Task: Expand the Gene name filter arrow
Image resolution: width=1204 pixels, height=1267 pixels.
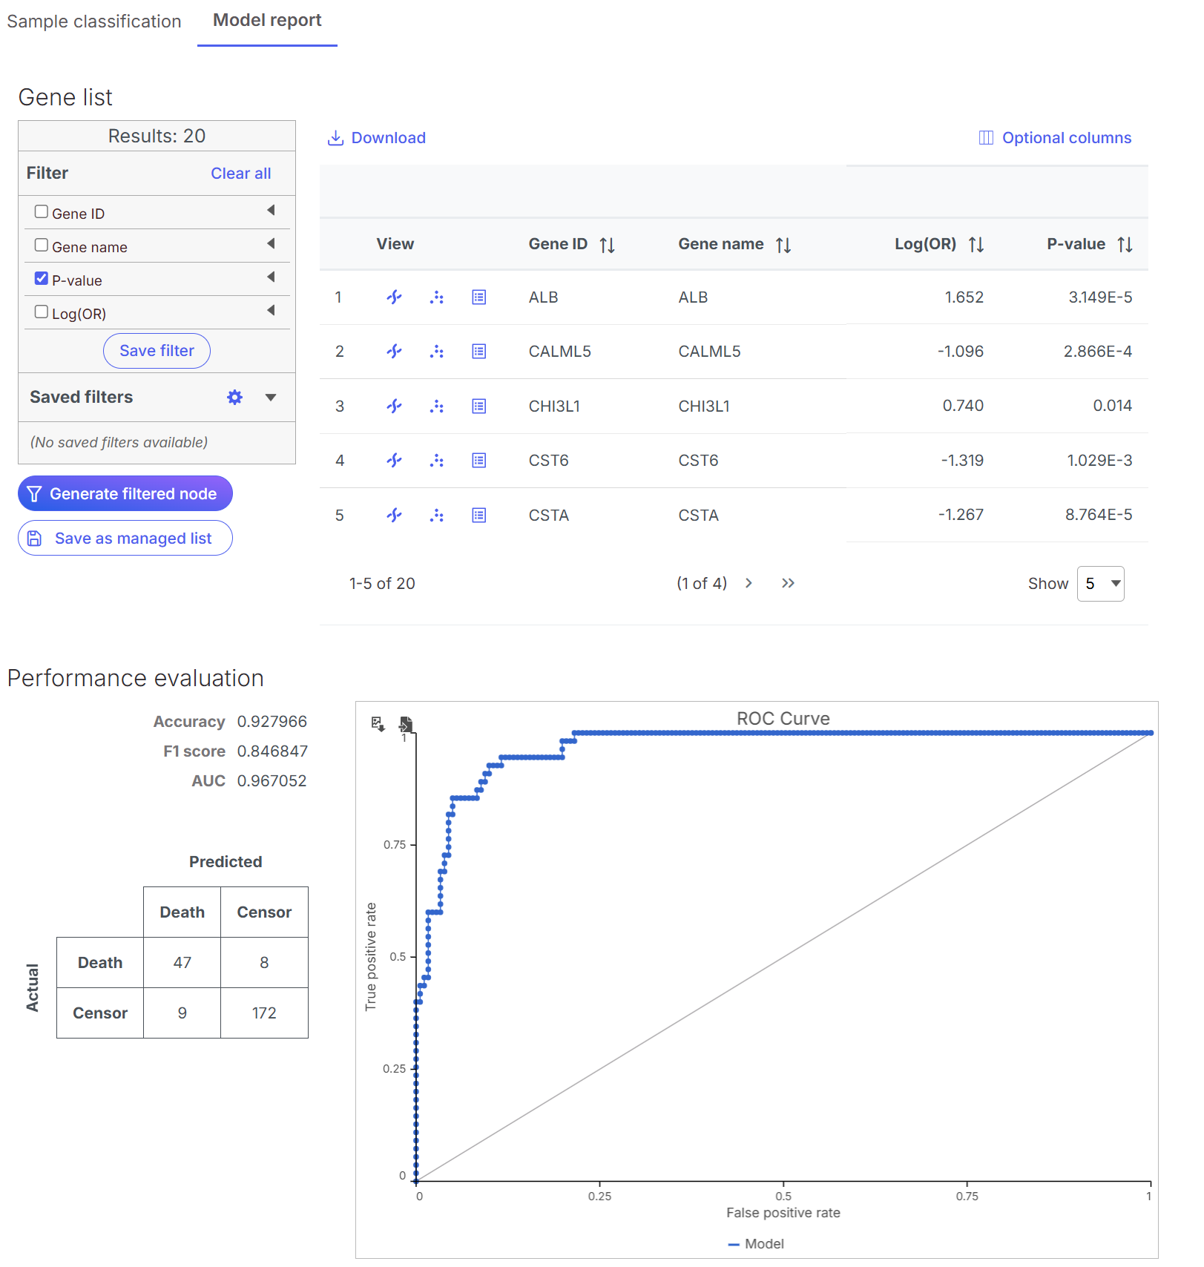Action: click(x=271, y=244)
